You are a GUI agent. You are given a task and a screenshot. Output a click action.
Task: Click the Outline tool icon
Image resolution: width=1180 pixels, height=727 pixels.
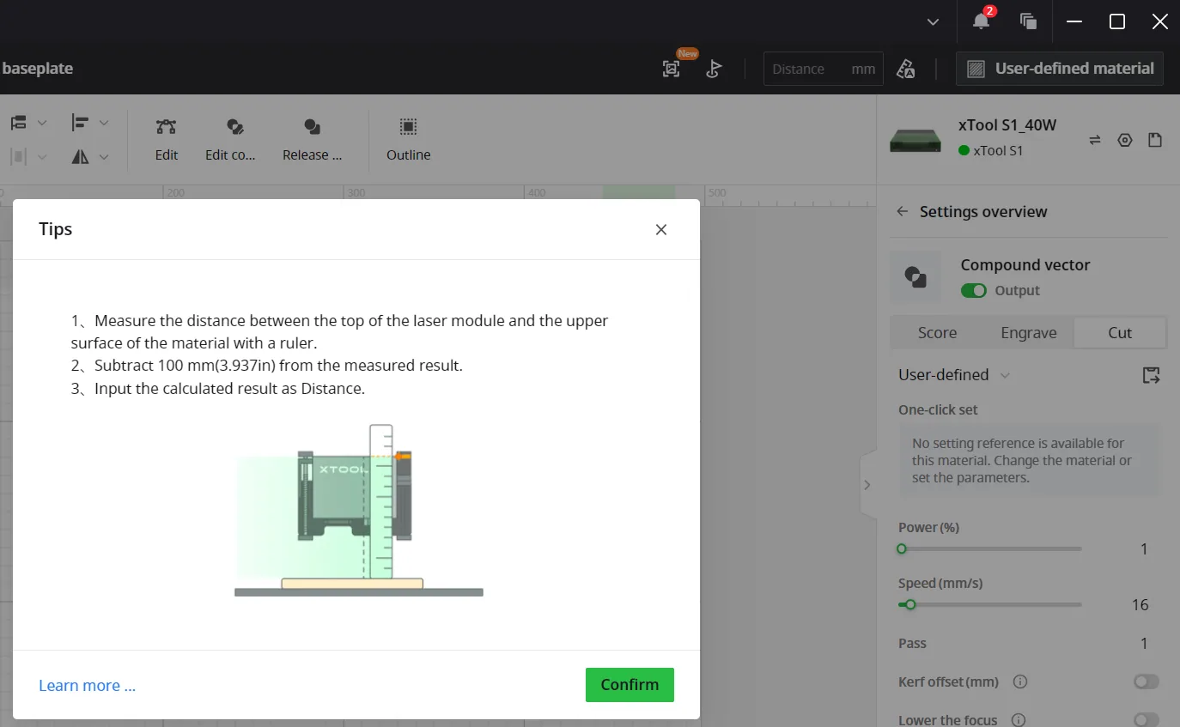coord(408,127)
